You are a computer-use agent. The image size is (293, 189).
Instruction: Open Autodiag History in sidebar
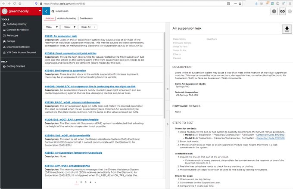click(x=16, y=24)
